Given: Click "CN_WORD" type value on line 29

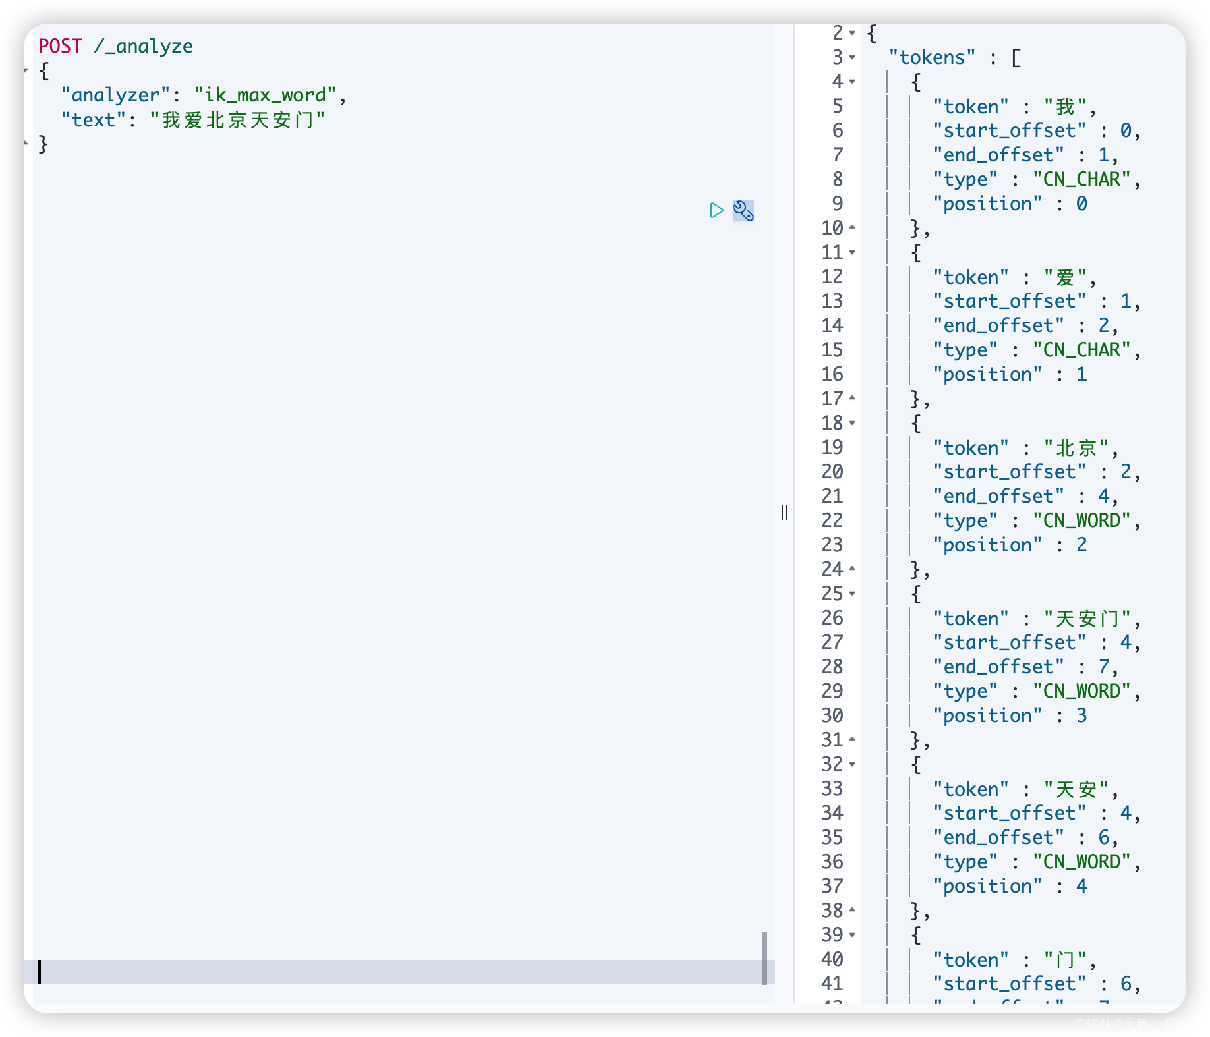Looking at the screenshot, I should 1082,691.
